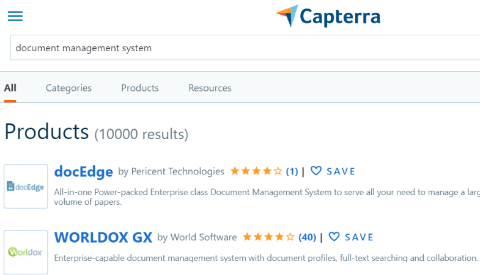Click the docEdge review count (1)
The height and width of the screenshot is (275, 480).
coord(292,171)
